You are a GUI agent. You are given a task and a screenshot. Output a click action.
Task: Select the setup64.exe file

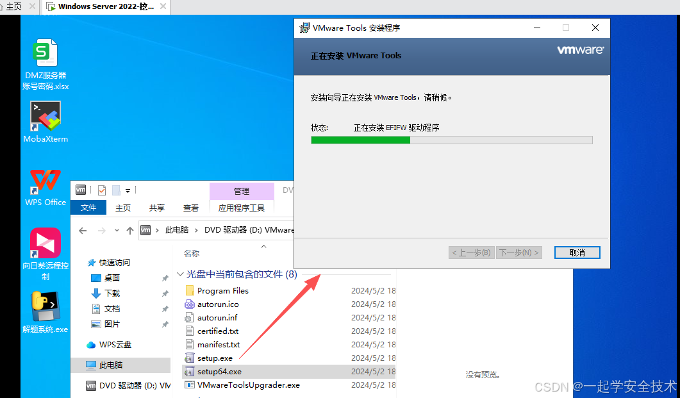tap(219, 372)
